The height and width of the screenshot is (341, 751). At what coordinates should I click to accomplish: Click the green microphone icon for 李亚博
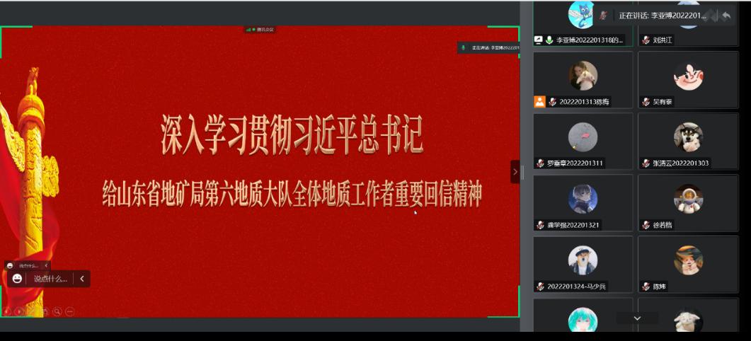pos(549,40)
